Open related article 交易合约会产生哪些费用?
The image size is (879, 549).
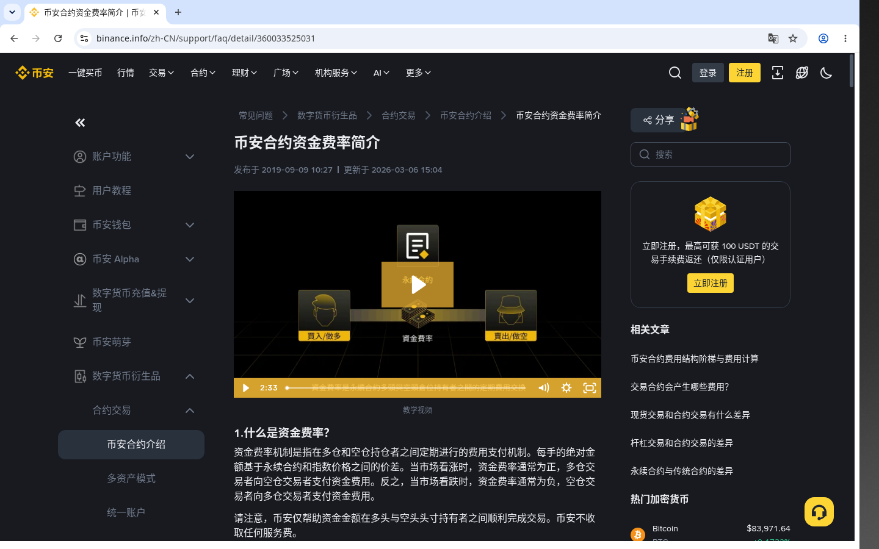[x=680, y=387]
